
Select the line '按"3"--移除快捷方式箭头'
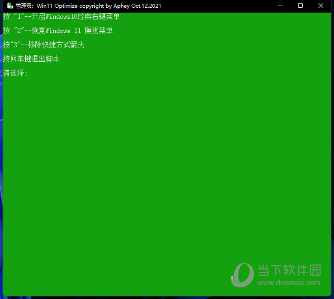44,45
